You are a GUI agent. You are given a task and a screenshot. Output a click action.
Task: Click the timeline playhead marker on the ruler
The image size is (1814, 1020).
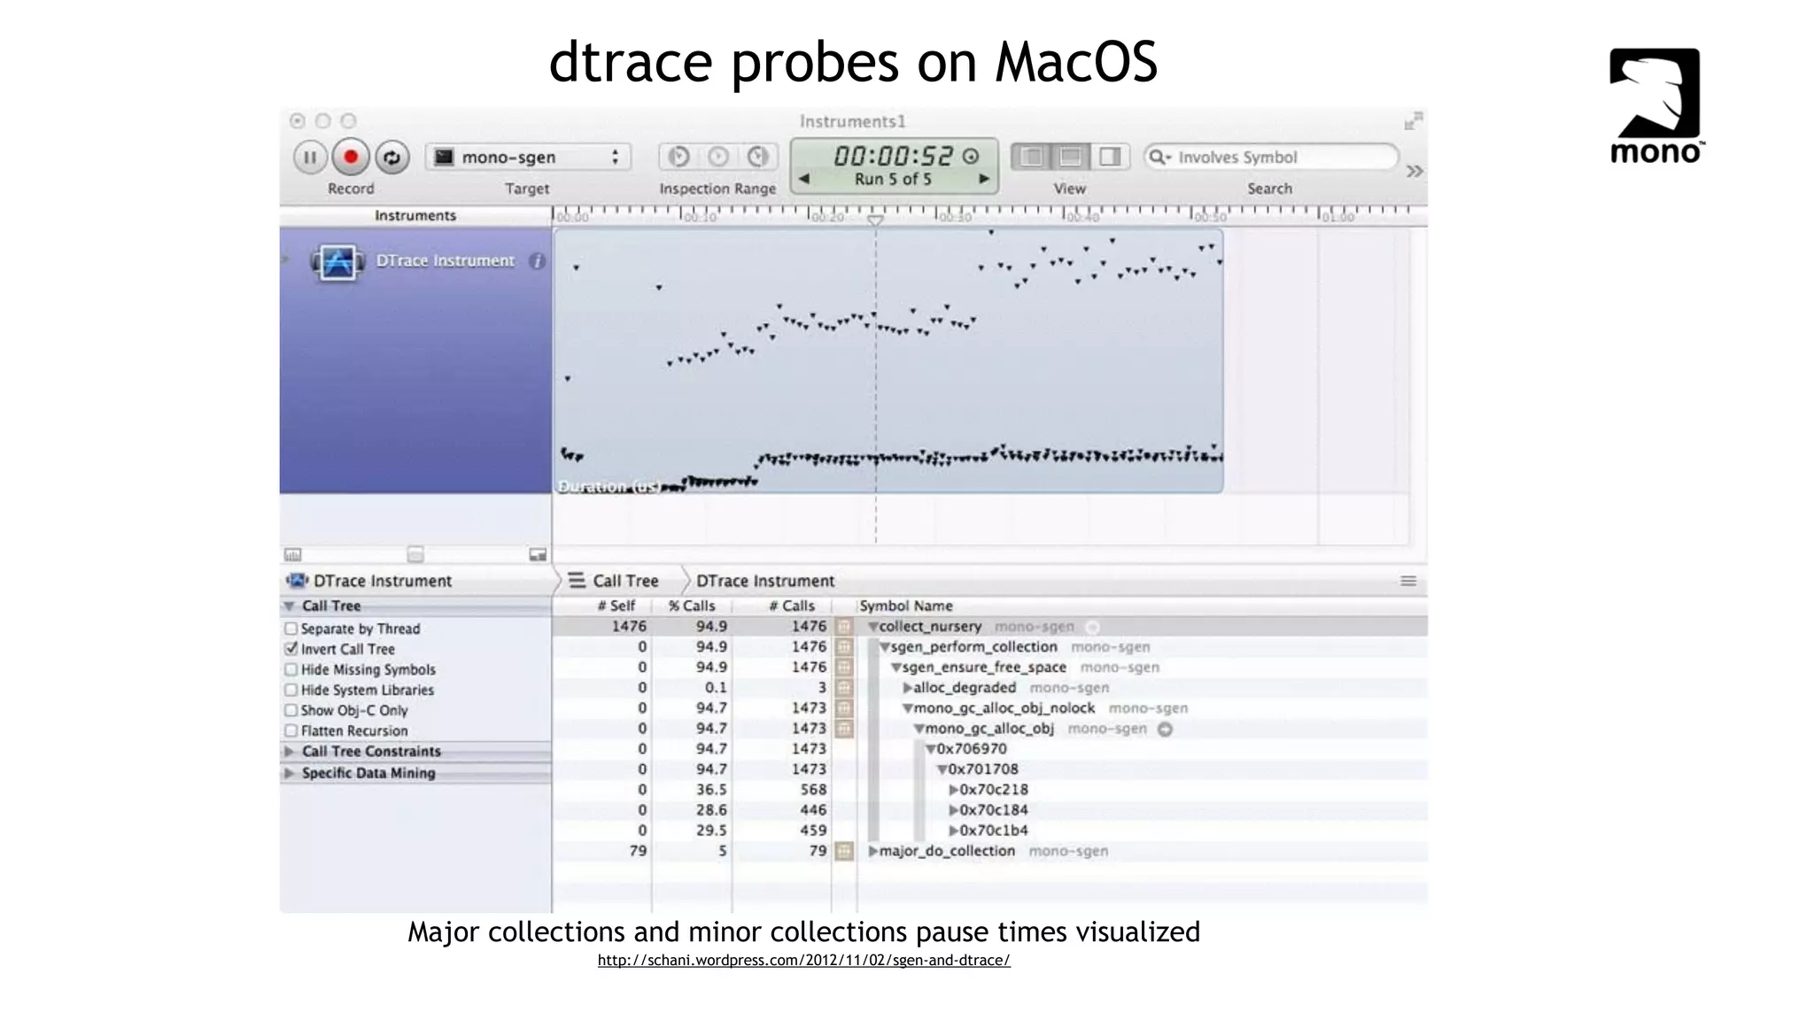[x=875, y=220]
